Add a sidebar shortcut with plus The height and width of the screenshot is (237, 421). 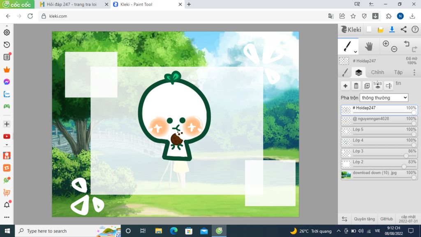[7, 124]
